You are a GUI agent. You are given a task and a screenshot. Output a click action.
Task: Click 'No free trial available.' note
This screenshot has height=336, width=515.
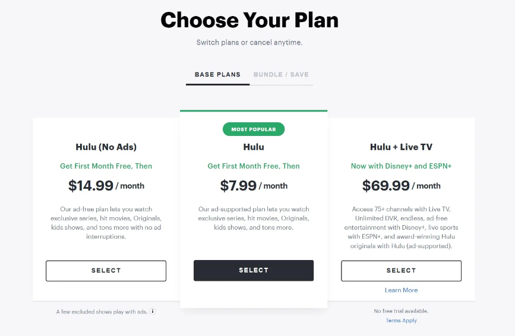[401, 310]
